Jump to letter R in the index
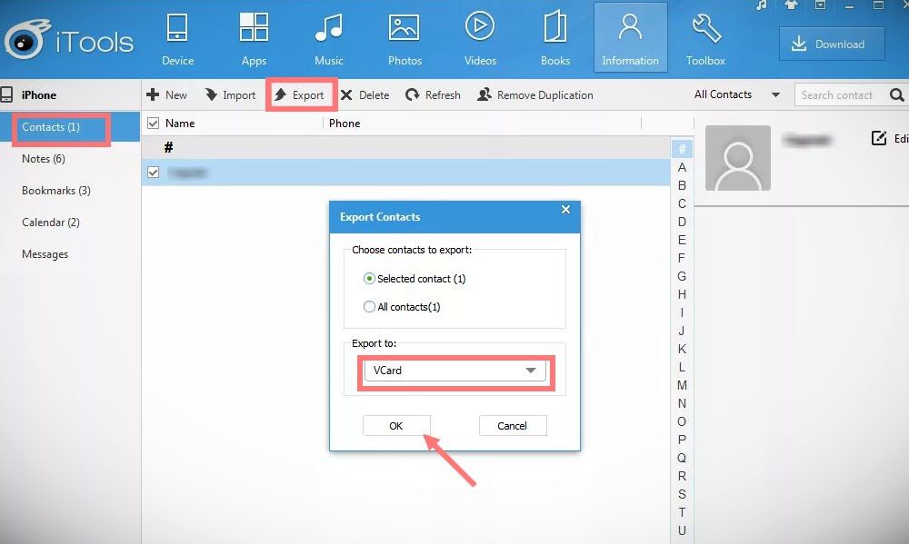 [682, 476]
